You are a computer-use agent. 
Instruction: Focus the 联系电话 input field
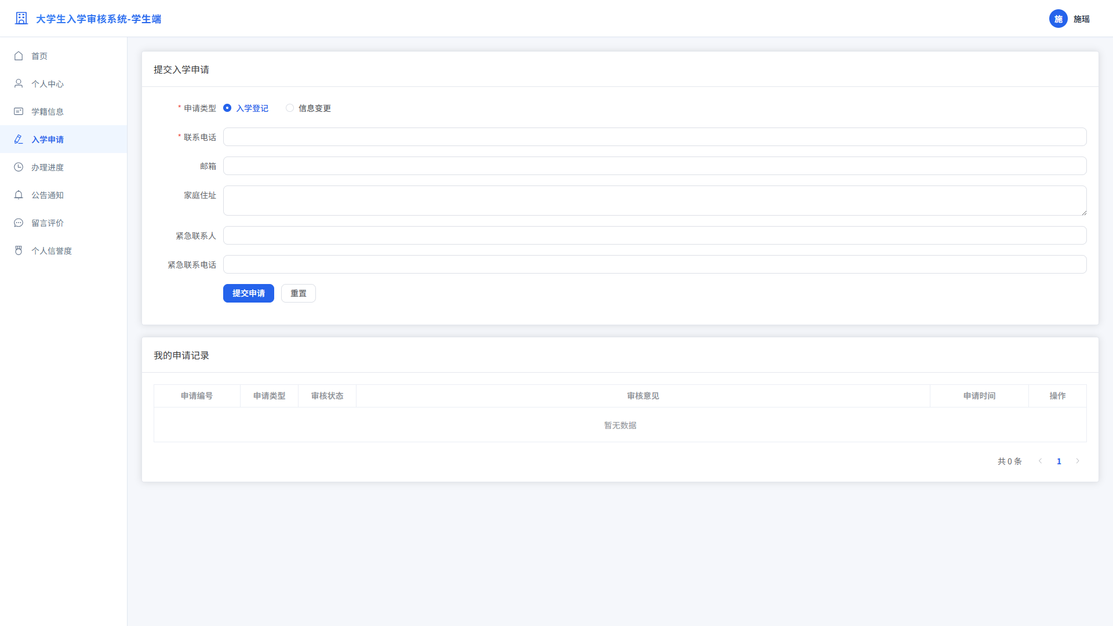pyautogui.click(x=655, y=137)
